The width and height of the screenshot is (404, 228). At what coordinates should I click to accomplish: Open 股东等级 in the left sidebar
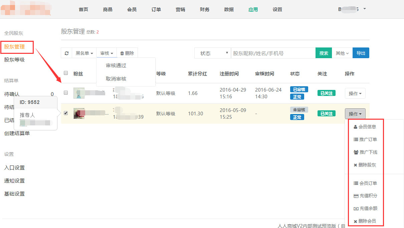(14, 60)
